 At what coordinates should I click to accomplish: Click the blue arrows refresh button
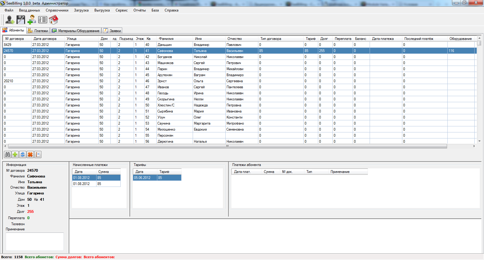click(x=23, y=154)
